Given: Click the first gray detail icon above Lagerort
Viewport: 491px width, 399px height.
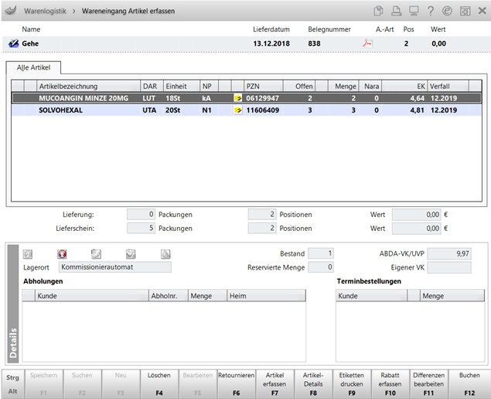Looking at the screenshot, I should [x=28, y=254].
